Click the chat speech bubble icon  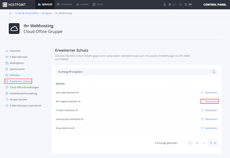170,5
